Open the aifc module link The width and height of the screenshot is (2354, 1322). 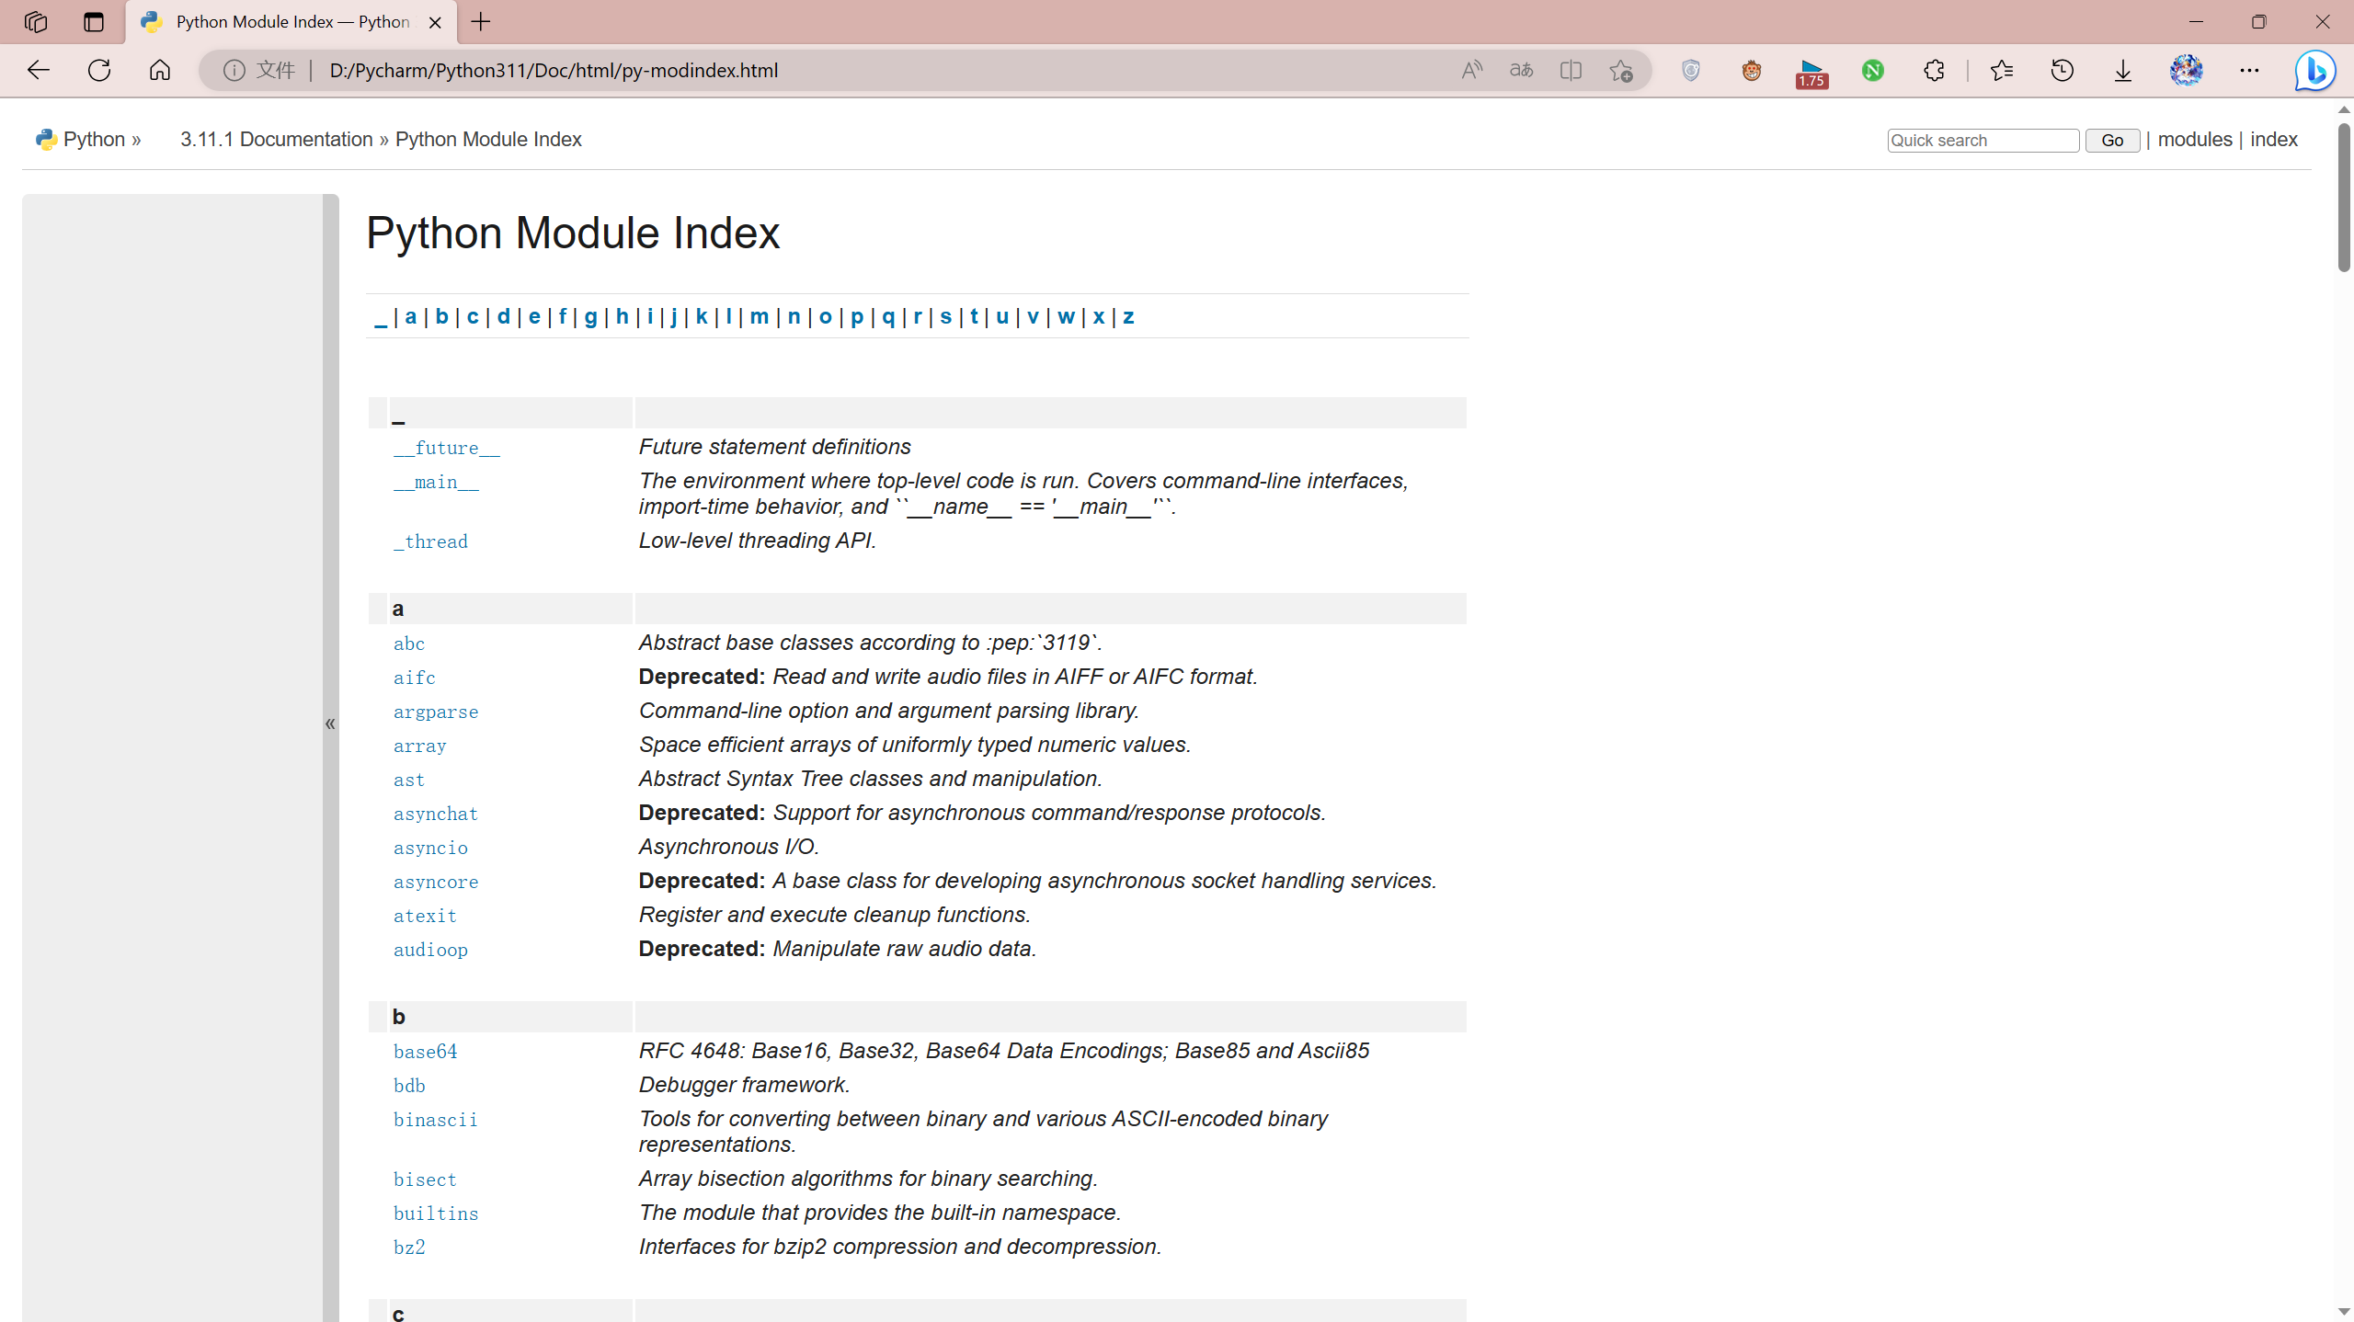pyautogui.click(x=415, y=678)
